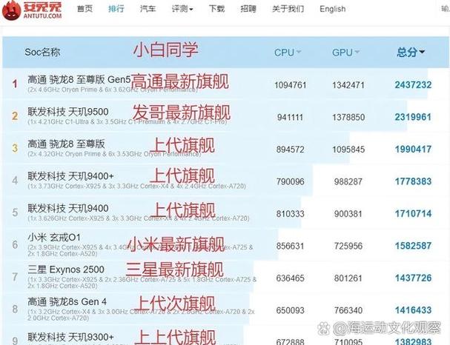This screenshot has width=450, height=345.
Task: Sort the table by GPU score
Action: coord(345,53)
